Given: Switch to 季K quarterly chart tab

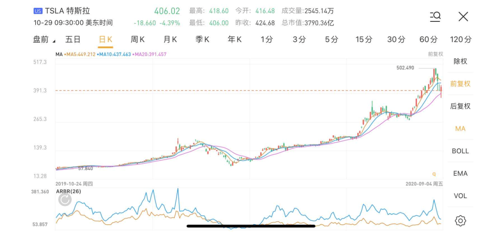Looking at the screenshot, I should point(202,40).
